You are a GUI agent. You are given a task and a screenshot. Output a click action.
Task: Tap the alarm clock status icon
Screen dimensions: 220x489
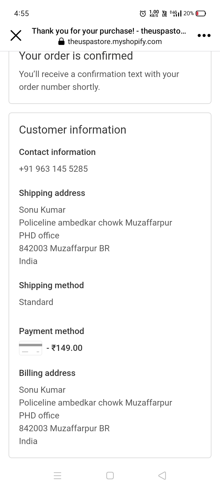pyautogui.click(x=143, y=13)
